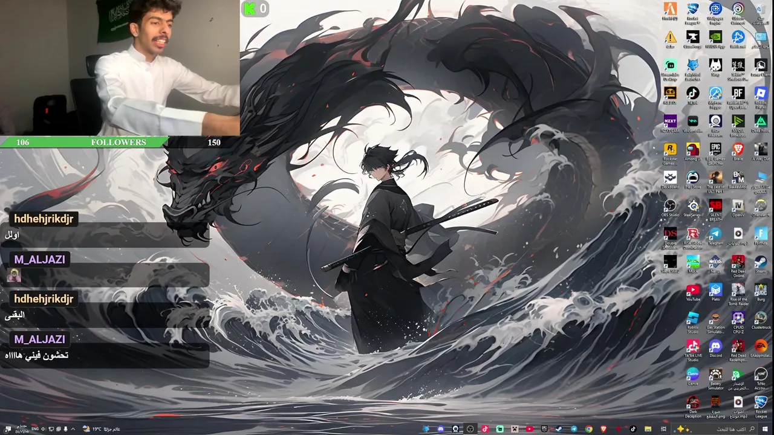Click the bottom M_ALJAZI chat username
This screenshot has width=774, height=435.
click(39, 339)
